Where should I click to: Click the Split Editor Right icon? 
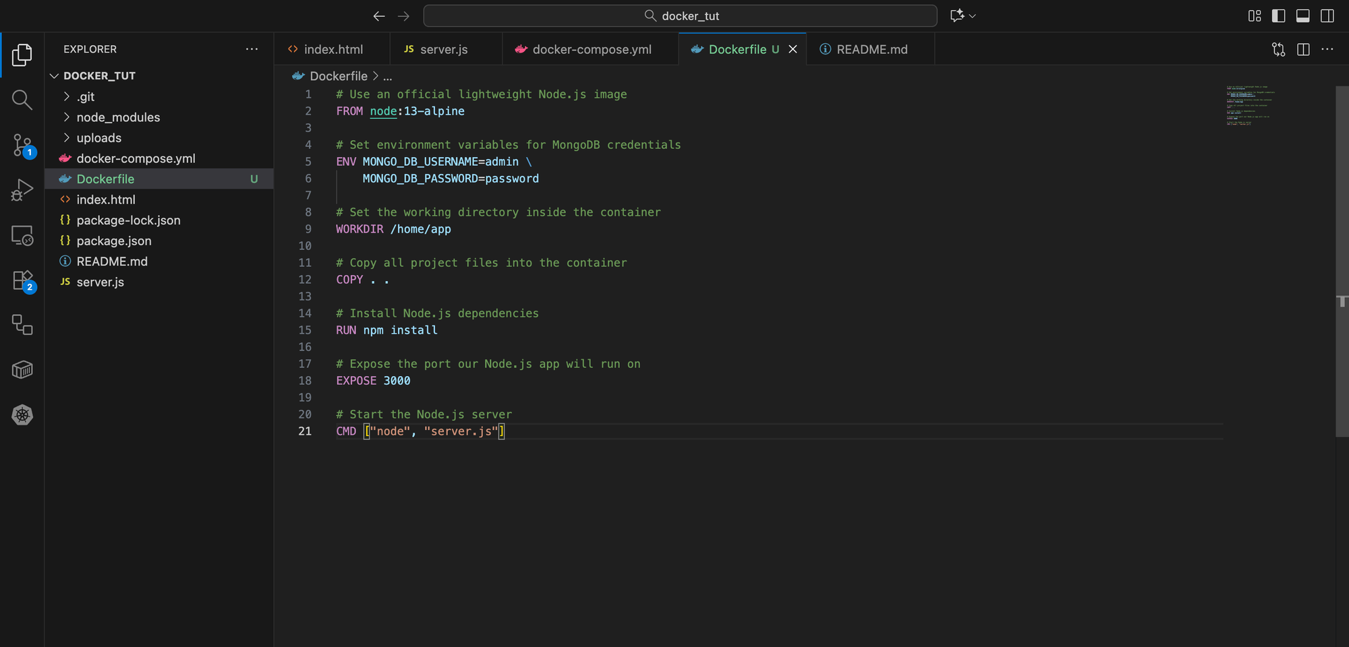(1303, 49)
